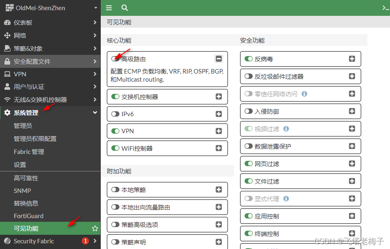Expand IPv6 card plus icon
The height and width of the screenshot is (249, 390).
pyautogui.click(x=219, y=114)
